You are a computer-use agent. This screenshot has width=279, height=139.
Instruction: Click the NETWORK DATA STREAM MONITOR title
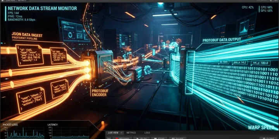coord(42,8)
